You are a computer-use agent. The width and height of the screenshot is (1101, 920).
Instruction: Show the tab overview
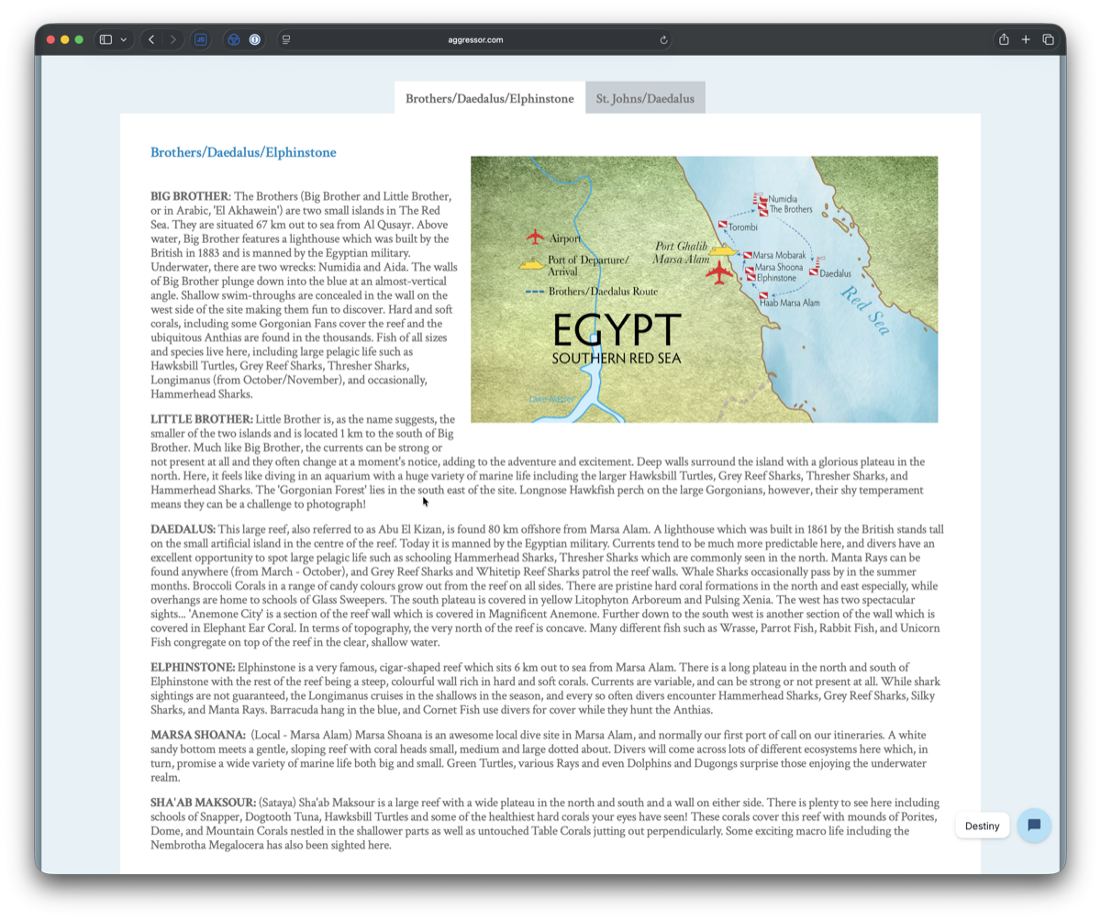[x=1048, y=39]
